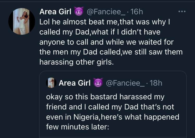Image resolution: width=195 pixels, height=138 pixels.
Task: Click the main tweet's profile avatar
Action: pos(22,21)
